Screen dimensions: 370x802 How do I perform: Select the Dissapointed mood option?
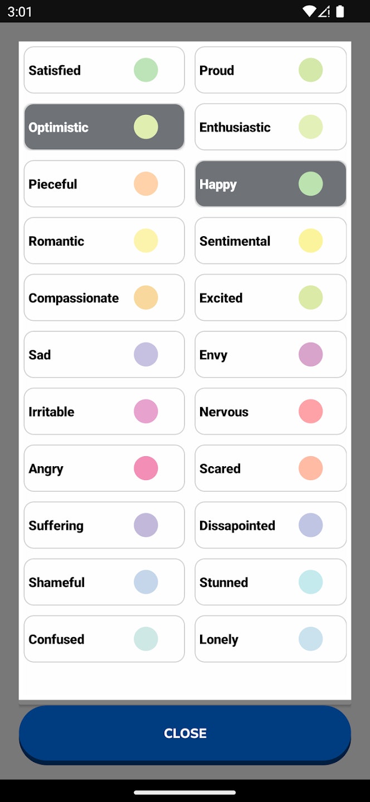coord(271,525)
